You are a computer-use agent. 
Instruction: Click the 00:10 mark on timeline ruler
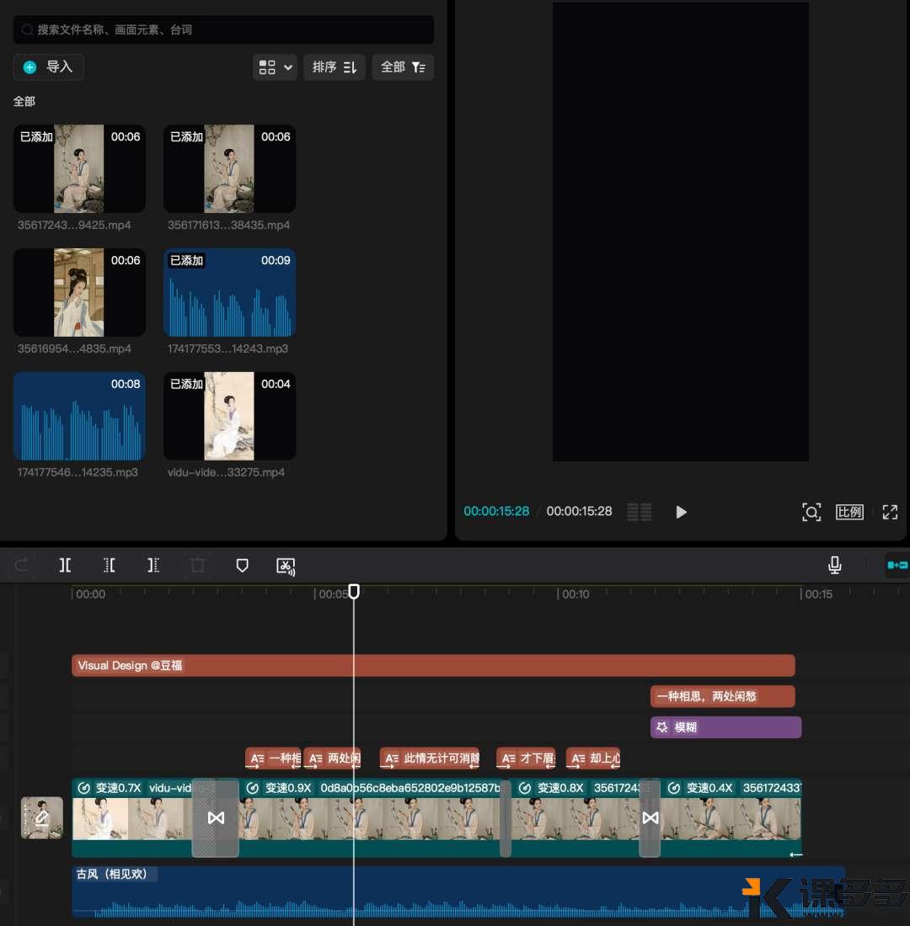(x=574, y=594)
